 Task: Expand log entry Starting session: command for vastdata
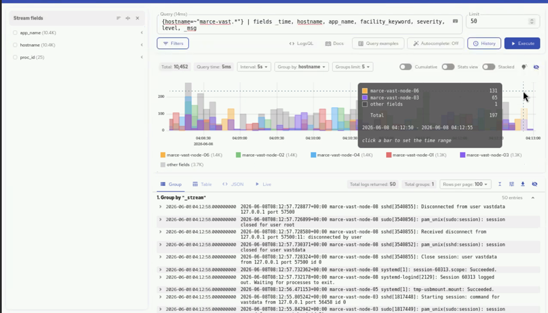(x=160, y=297)
